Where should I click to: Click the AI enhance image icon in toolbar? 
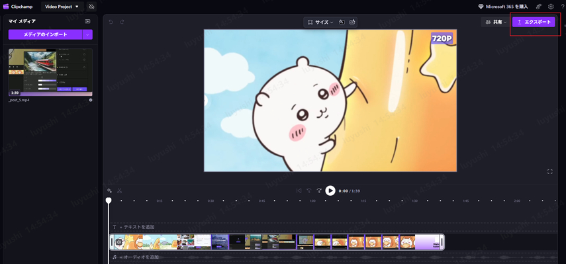pyautogui.click(x=352, y=22)
